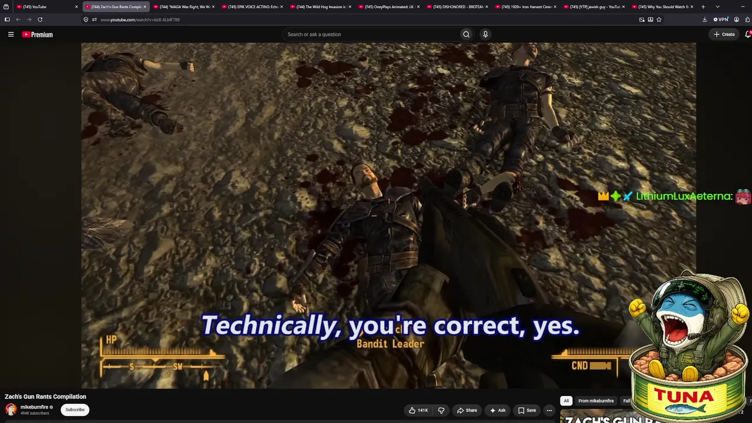Screen dimensions: 752x423
Task: Share this video
Action: [467, 411]
